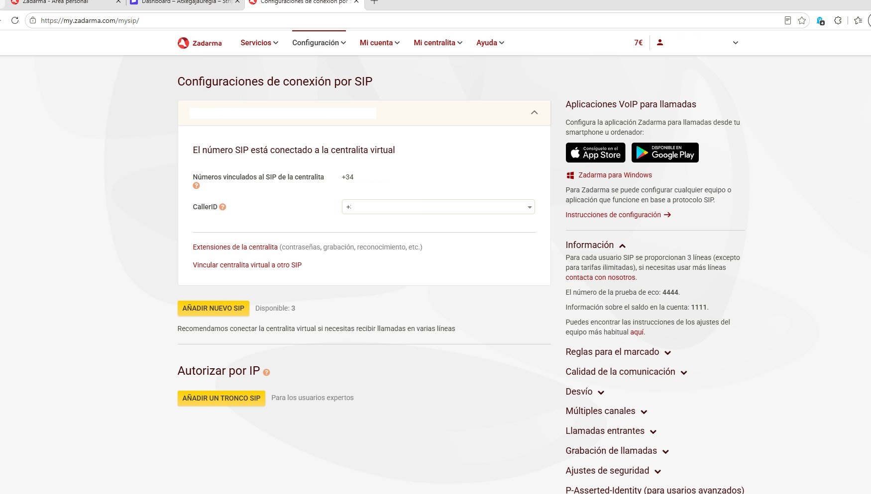Image resolution: width=871 pixels, height=494 pixels.
Task: Close the Dashboard browser tab
Action: [237, 2]
